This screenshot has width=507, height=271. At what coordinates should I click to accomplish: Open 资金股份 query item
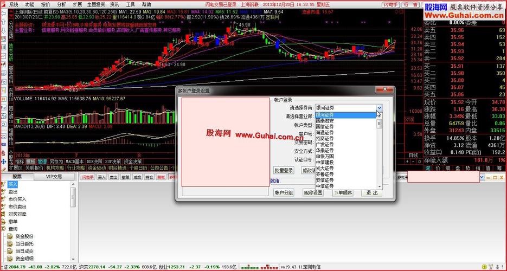pos(24,236)
